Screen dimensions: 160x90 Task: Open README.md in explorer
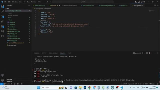point(13,36)
